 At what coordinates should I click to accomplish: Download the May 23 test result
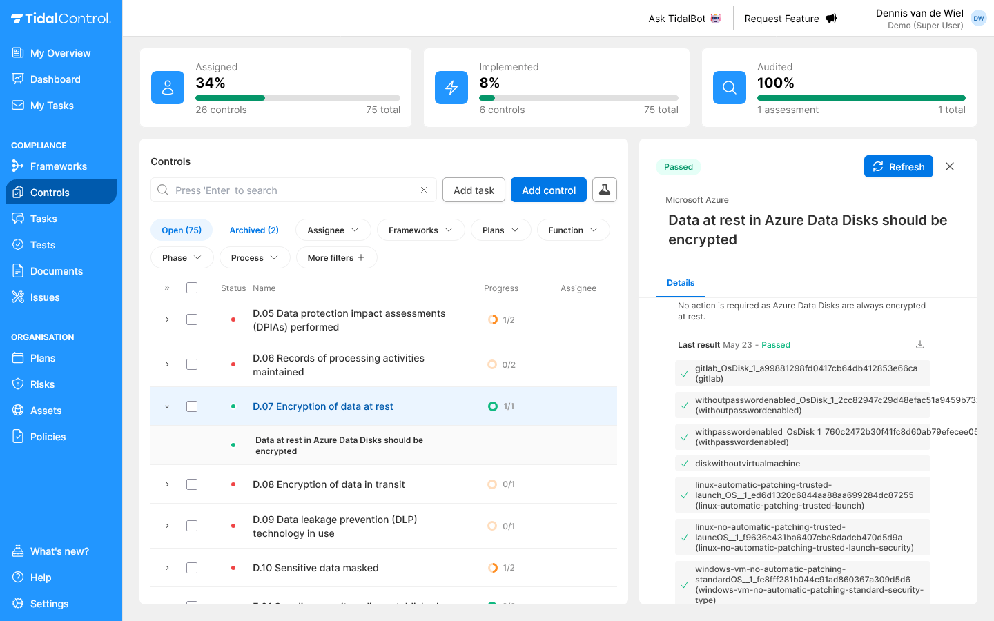(920, 344)
